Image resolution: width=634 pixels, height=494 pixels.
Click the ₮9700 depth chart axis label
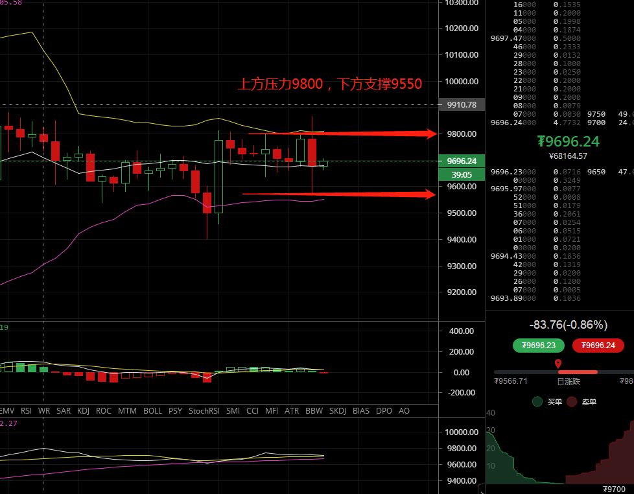(614, 489)
